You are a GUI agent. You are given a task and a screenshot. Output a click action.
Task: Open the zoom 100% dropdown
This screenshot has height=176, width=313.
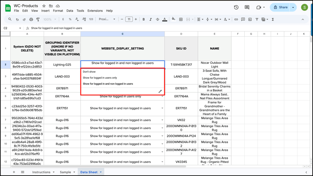click(x=50, y=19)
